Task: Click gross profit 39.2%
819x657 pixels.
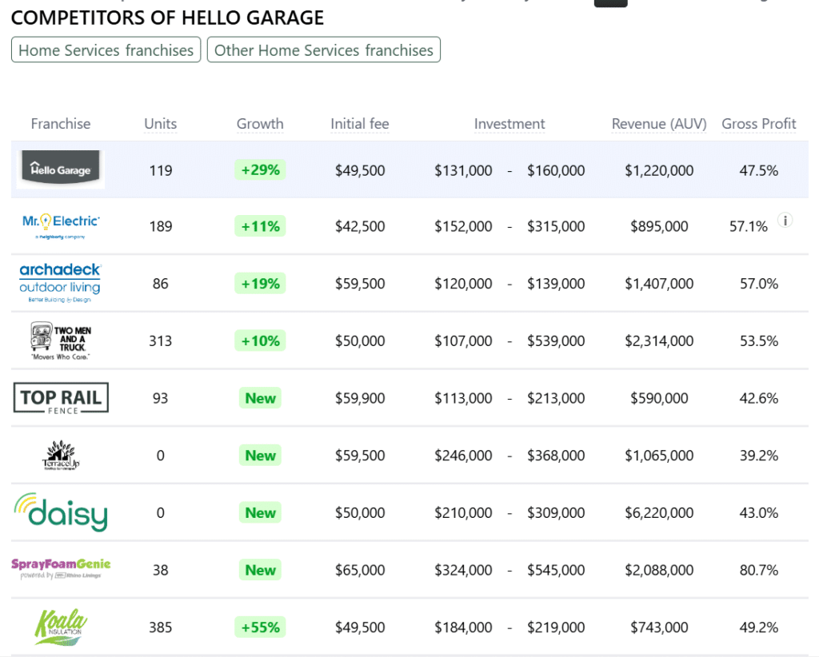Action: 758,455
